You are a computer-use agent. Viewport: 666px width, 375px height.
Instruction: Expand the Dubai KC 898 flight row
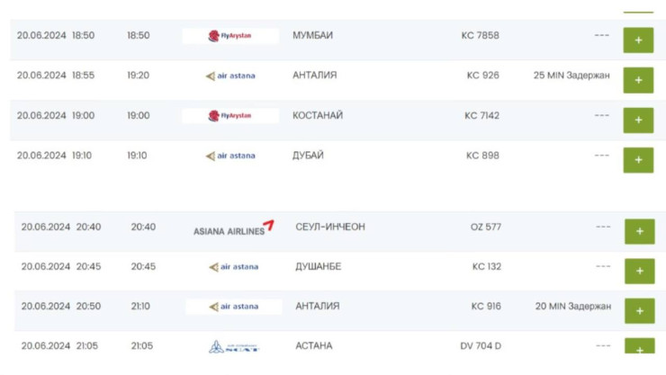[x=638, y=160]
